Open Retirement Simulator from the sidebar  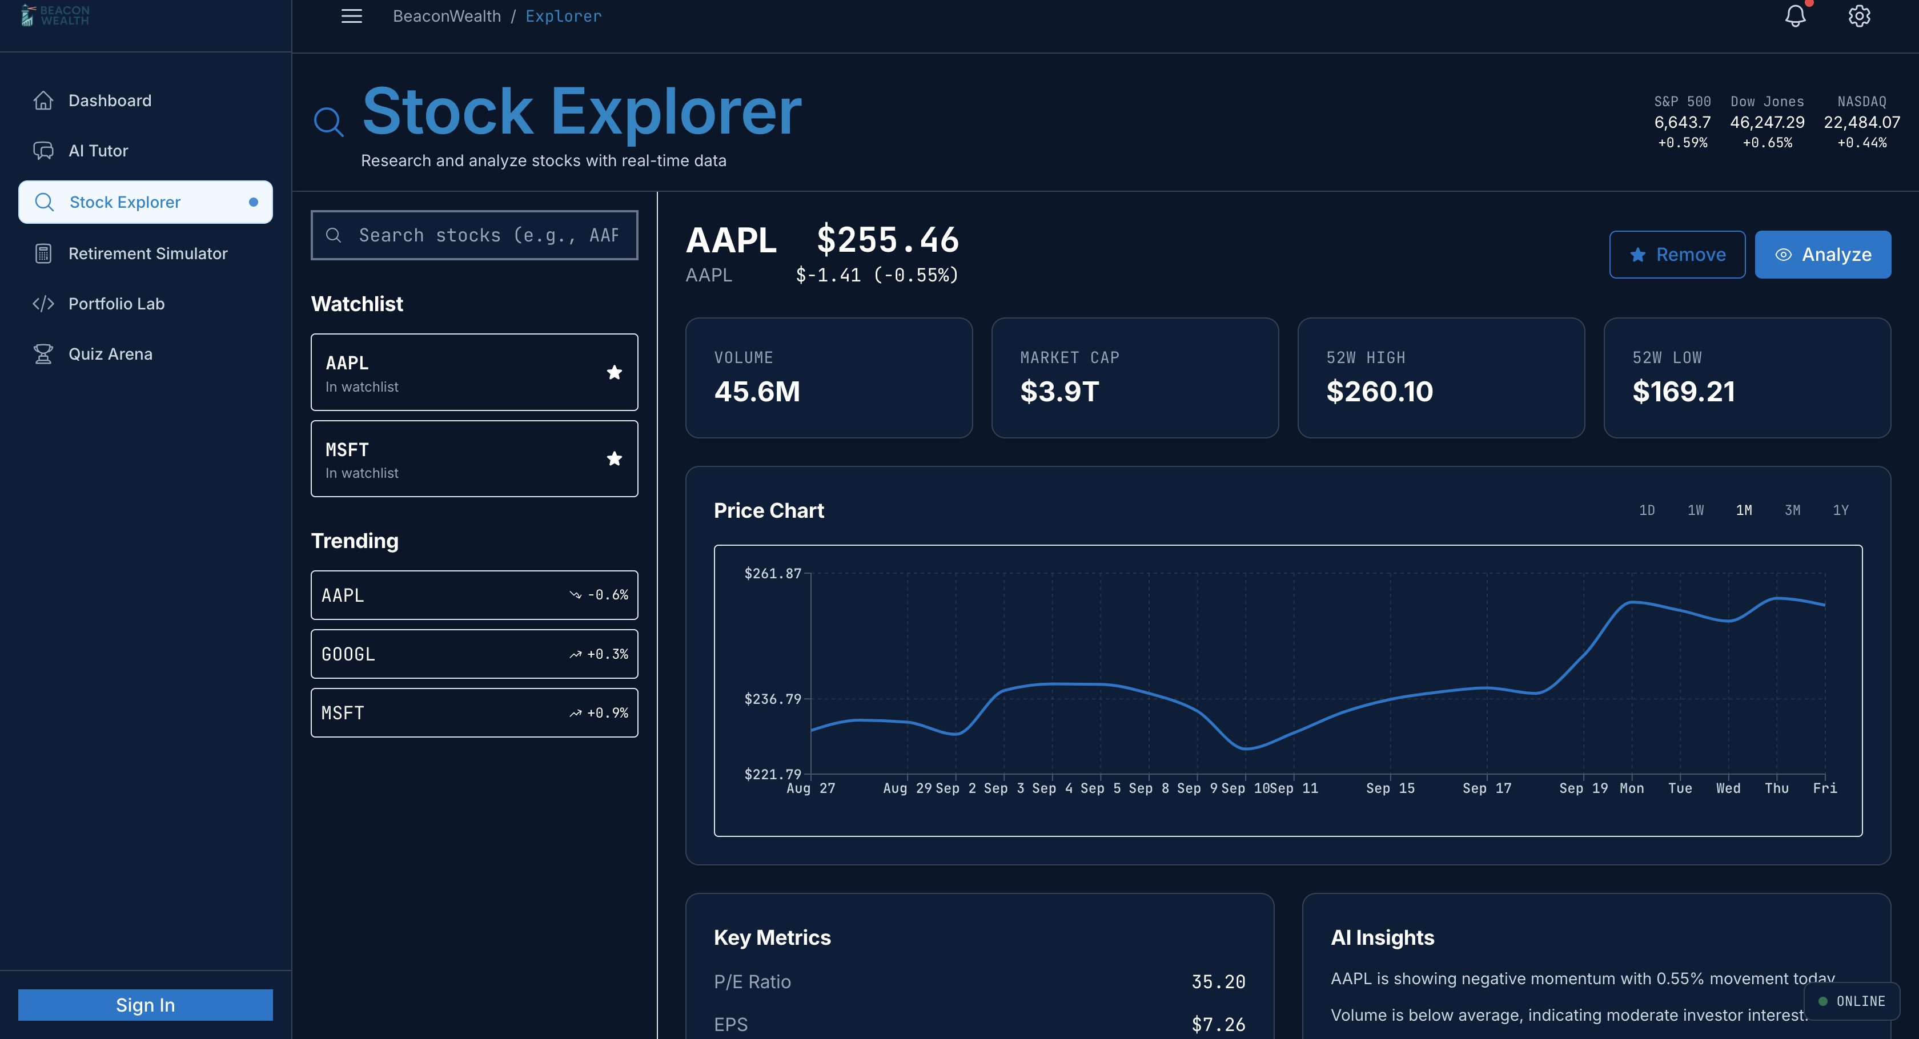[x=147, y=253]
